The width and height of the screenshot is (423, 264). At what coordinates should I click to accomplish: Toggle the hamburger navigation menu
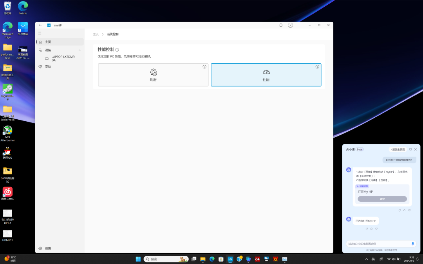[x=40, y=33]
